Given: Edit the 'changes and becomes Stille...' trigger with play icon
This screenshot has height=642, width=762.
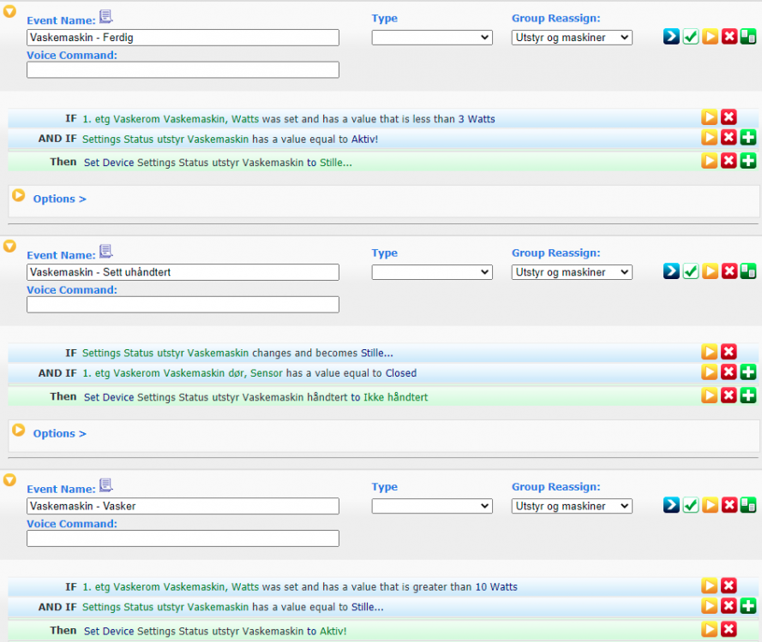Looking at the screenshot, I should 710,352.
